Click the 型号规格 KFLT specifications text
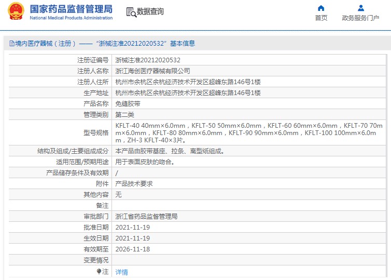The image size is (391, 280). click(249, 132)
